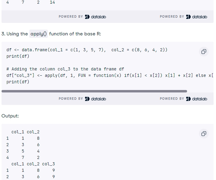
Task: Click the first print(df) line in the code
Action: [x=18, y=56]
